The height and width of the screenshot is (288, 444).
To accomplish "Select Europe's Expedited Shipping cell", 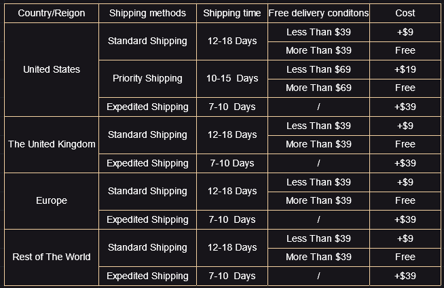I will tap(147, 220).
